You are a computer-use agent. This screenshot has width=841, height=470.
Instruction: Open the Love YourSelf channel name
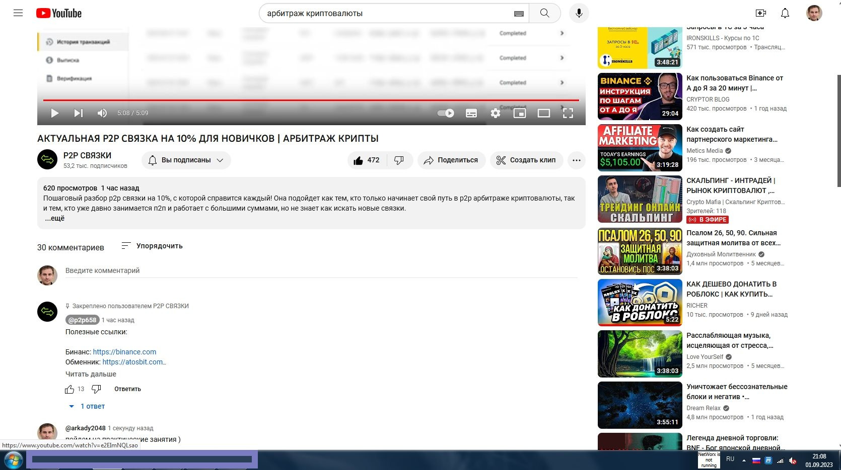tap(705, 357)
